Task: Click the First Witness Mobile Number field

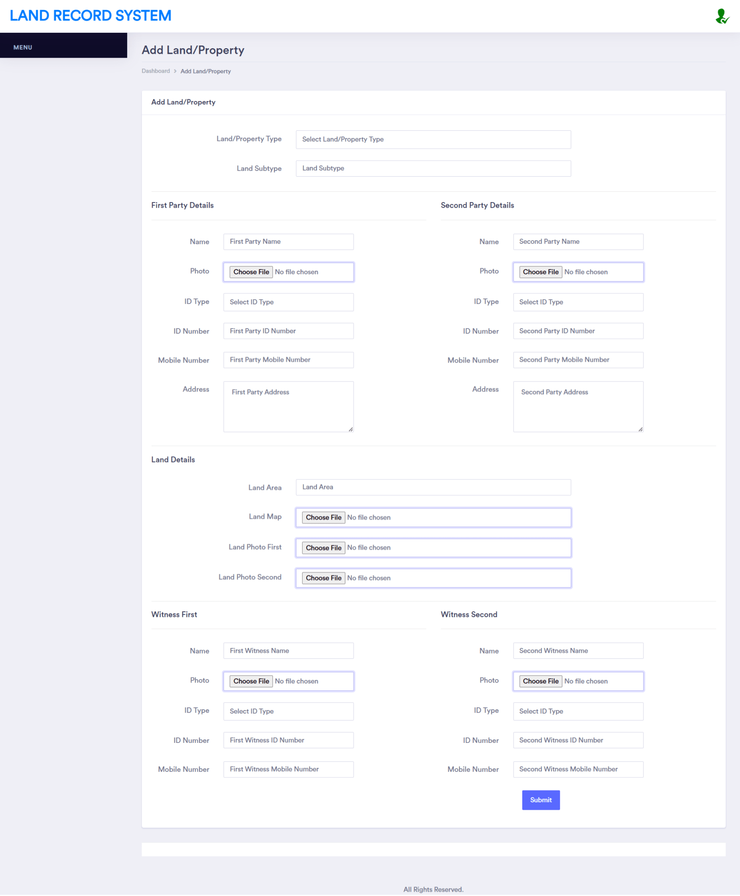Action: click(288, 769)
